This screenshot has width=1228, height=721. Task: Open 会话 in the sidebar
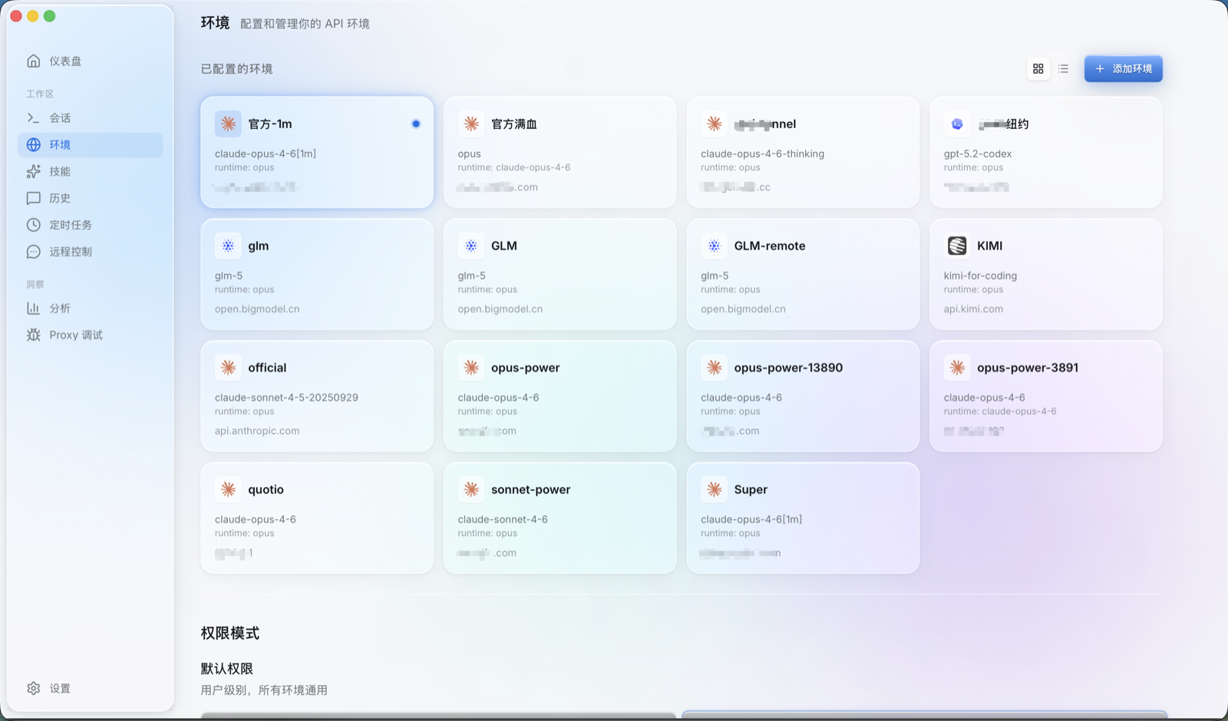91,117
